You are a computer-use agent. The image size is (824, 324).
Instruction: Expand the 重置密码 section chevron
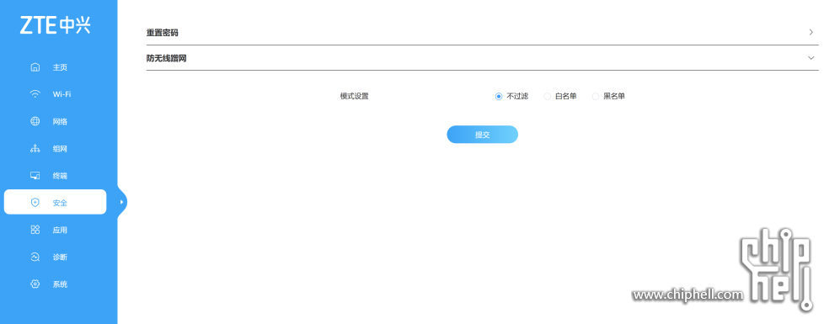pos(811,33)
